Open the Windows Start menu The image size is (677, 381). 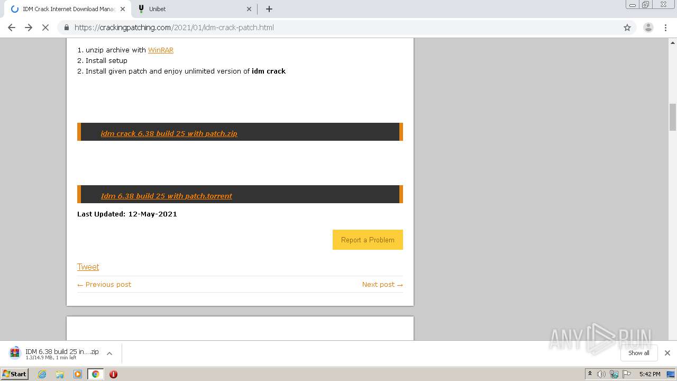click(15, 374)
